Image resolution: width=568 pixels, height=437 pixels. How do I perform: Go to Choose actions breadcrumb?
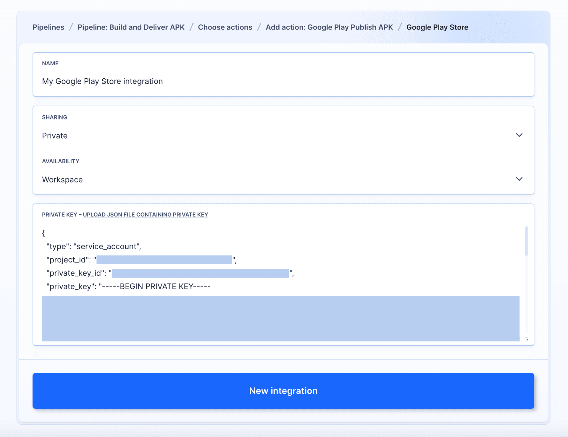tap(225, 27)
